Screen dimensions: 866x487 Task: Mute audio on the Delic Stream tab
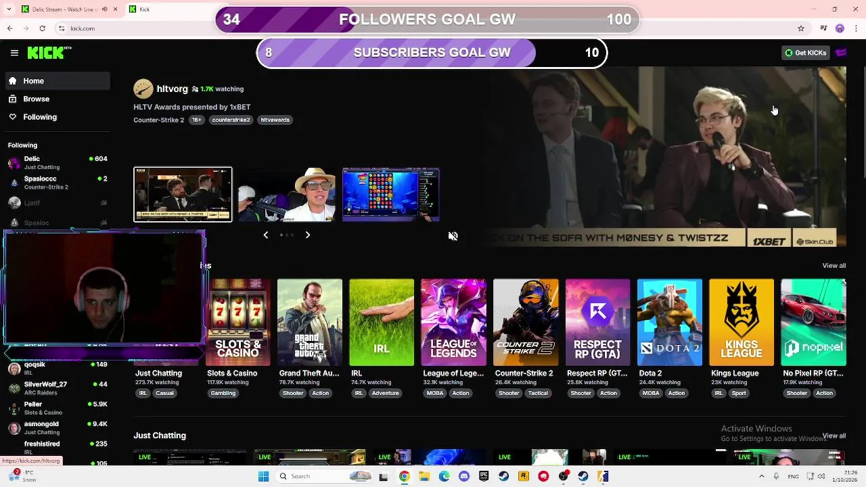(105, 9)
